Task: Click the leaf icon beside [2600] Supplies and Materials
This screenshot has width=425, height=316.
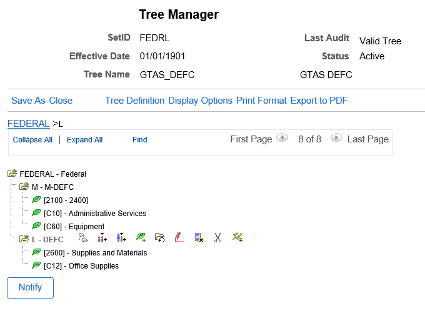Action: coord(36,252)
